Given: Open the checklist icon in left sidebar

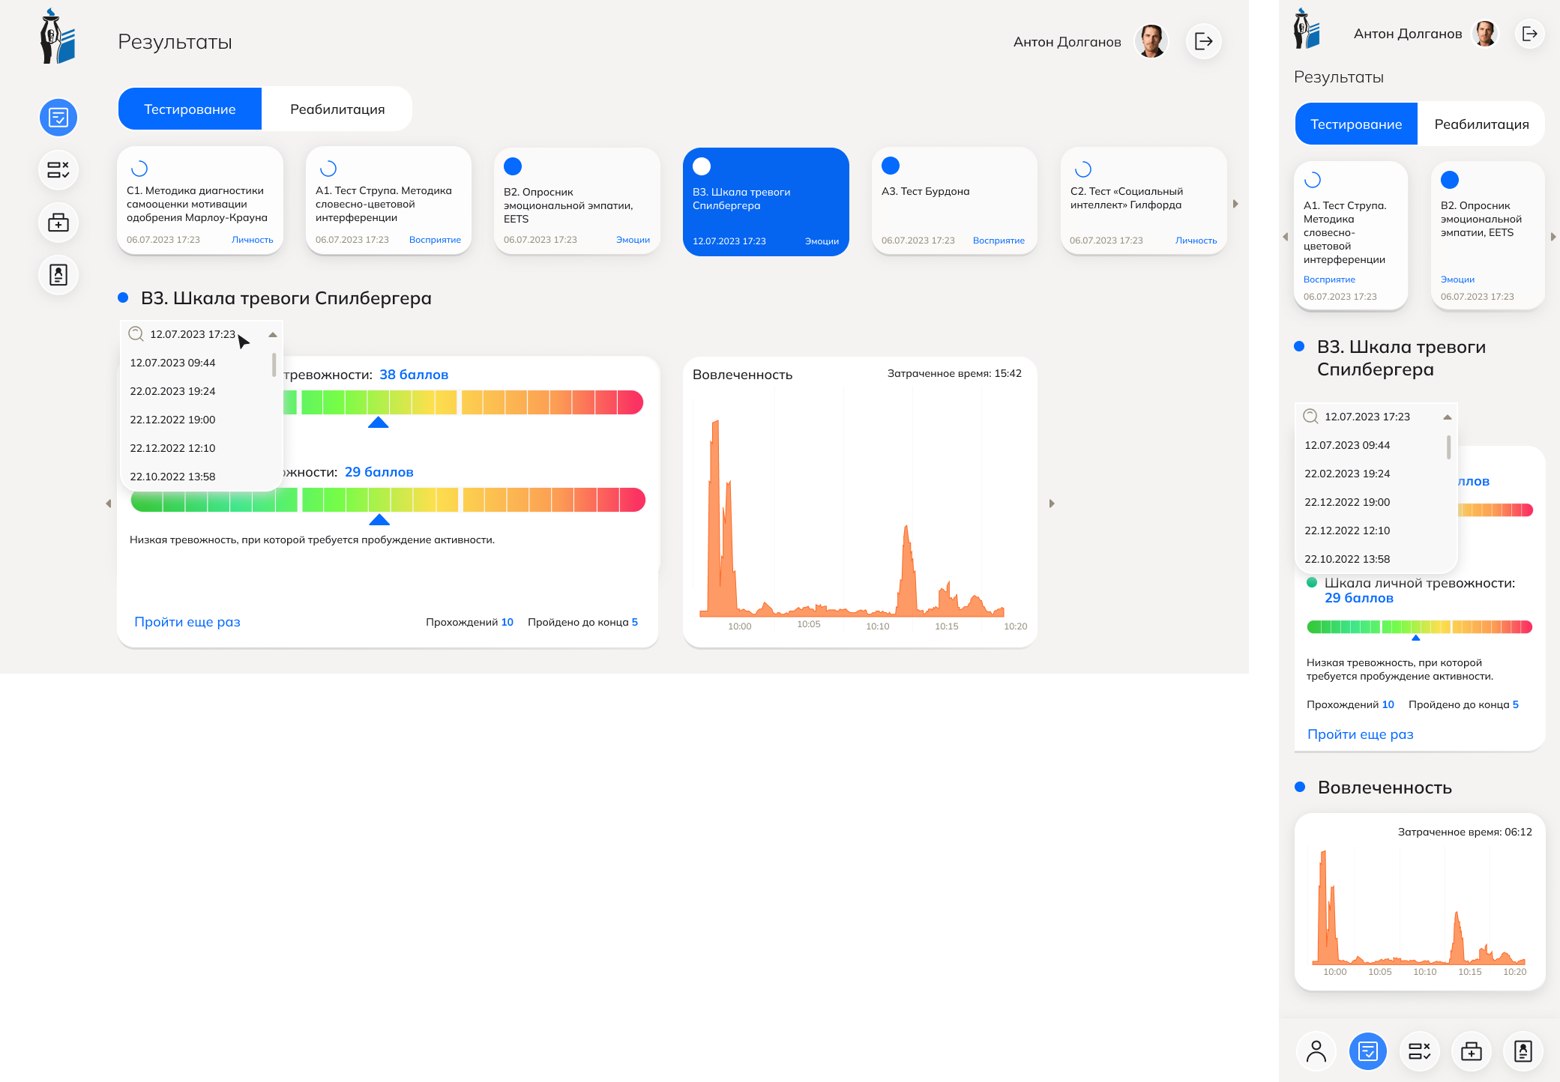Looking at the screenshot, I should [x=58, y=170].
